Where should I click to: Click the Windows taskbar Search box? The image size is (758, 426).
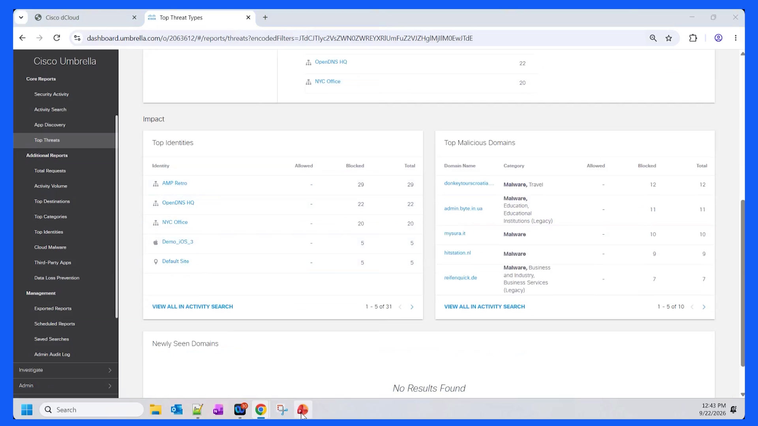coord(92,409)
